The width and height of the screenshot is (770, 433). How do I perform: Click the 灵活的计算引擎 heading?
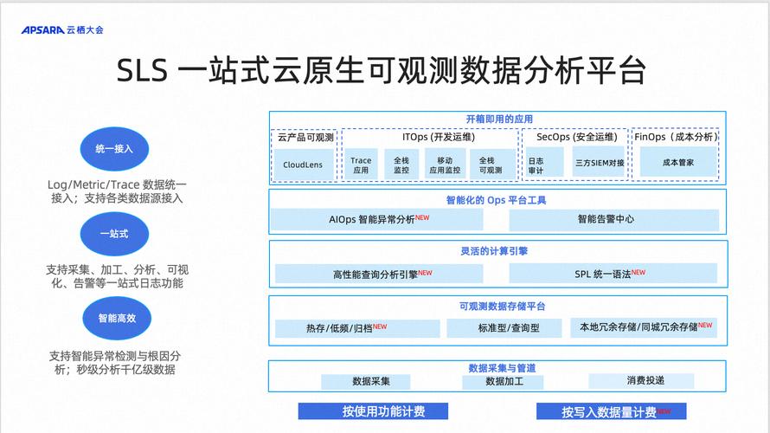pyautogui.click(x=494, y=251)
